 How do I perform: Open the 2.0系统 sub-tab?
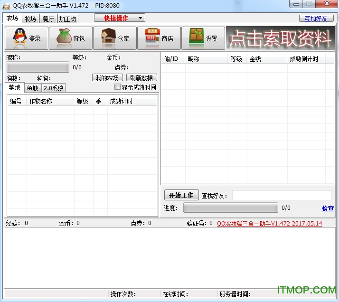(54, 88)
